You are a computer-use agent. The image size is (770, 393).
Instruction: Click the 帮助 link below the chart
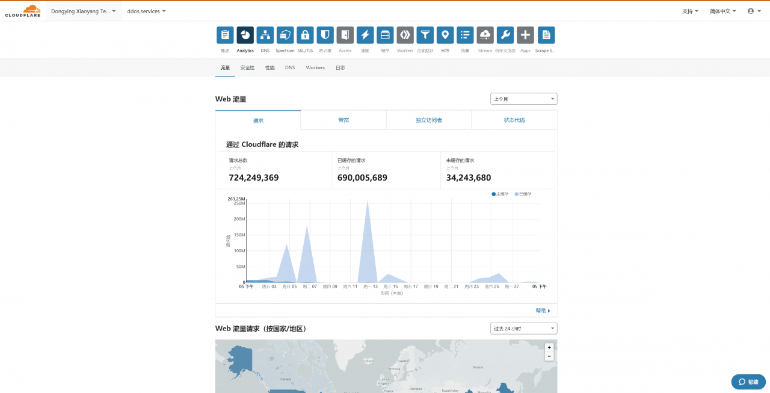click(x=543, y=311)
